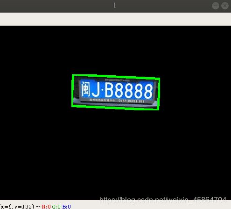
Task: Click the B:0 blue value in status bar
Action: [66, 207]
